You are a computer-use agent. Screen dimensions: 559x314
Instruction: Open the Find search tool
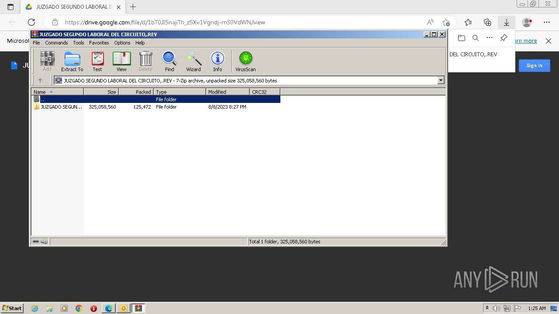(169, 61)
